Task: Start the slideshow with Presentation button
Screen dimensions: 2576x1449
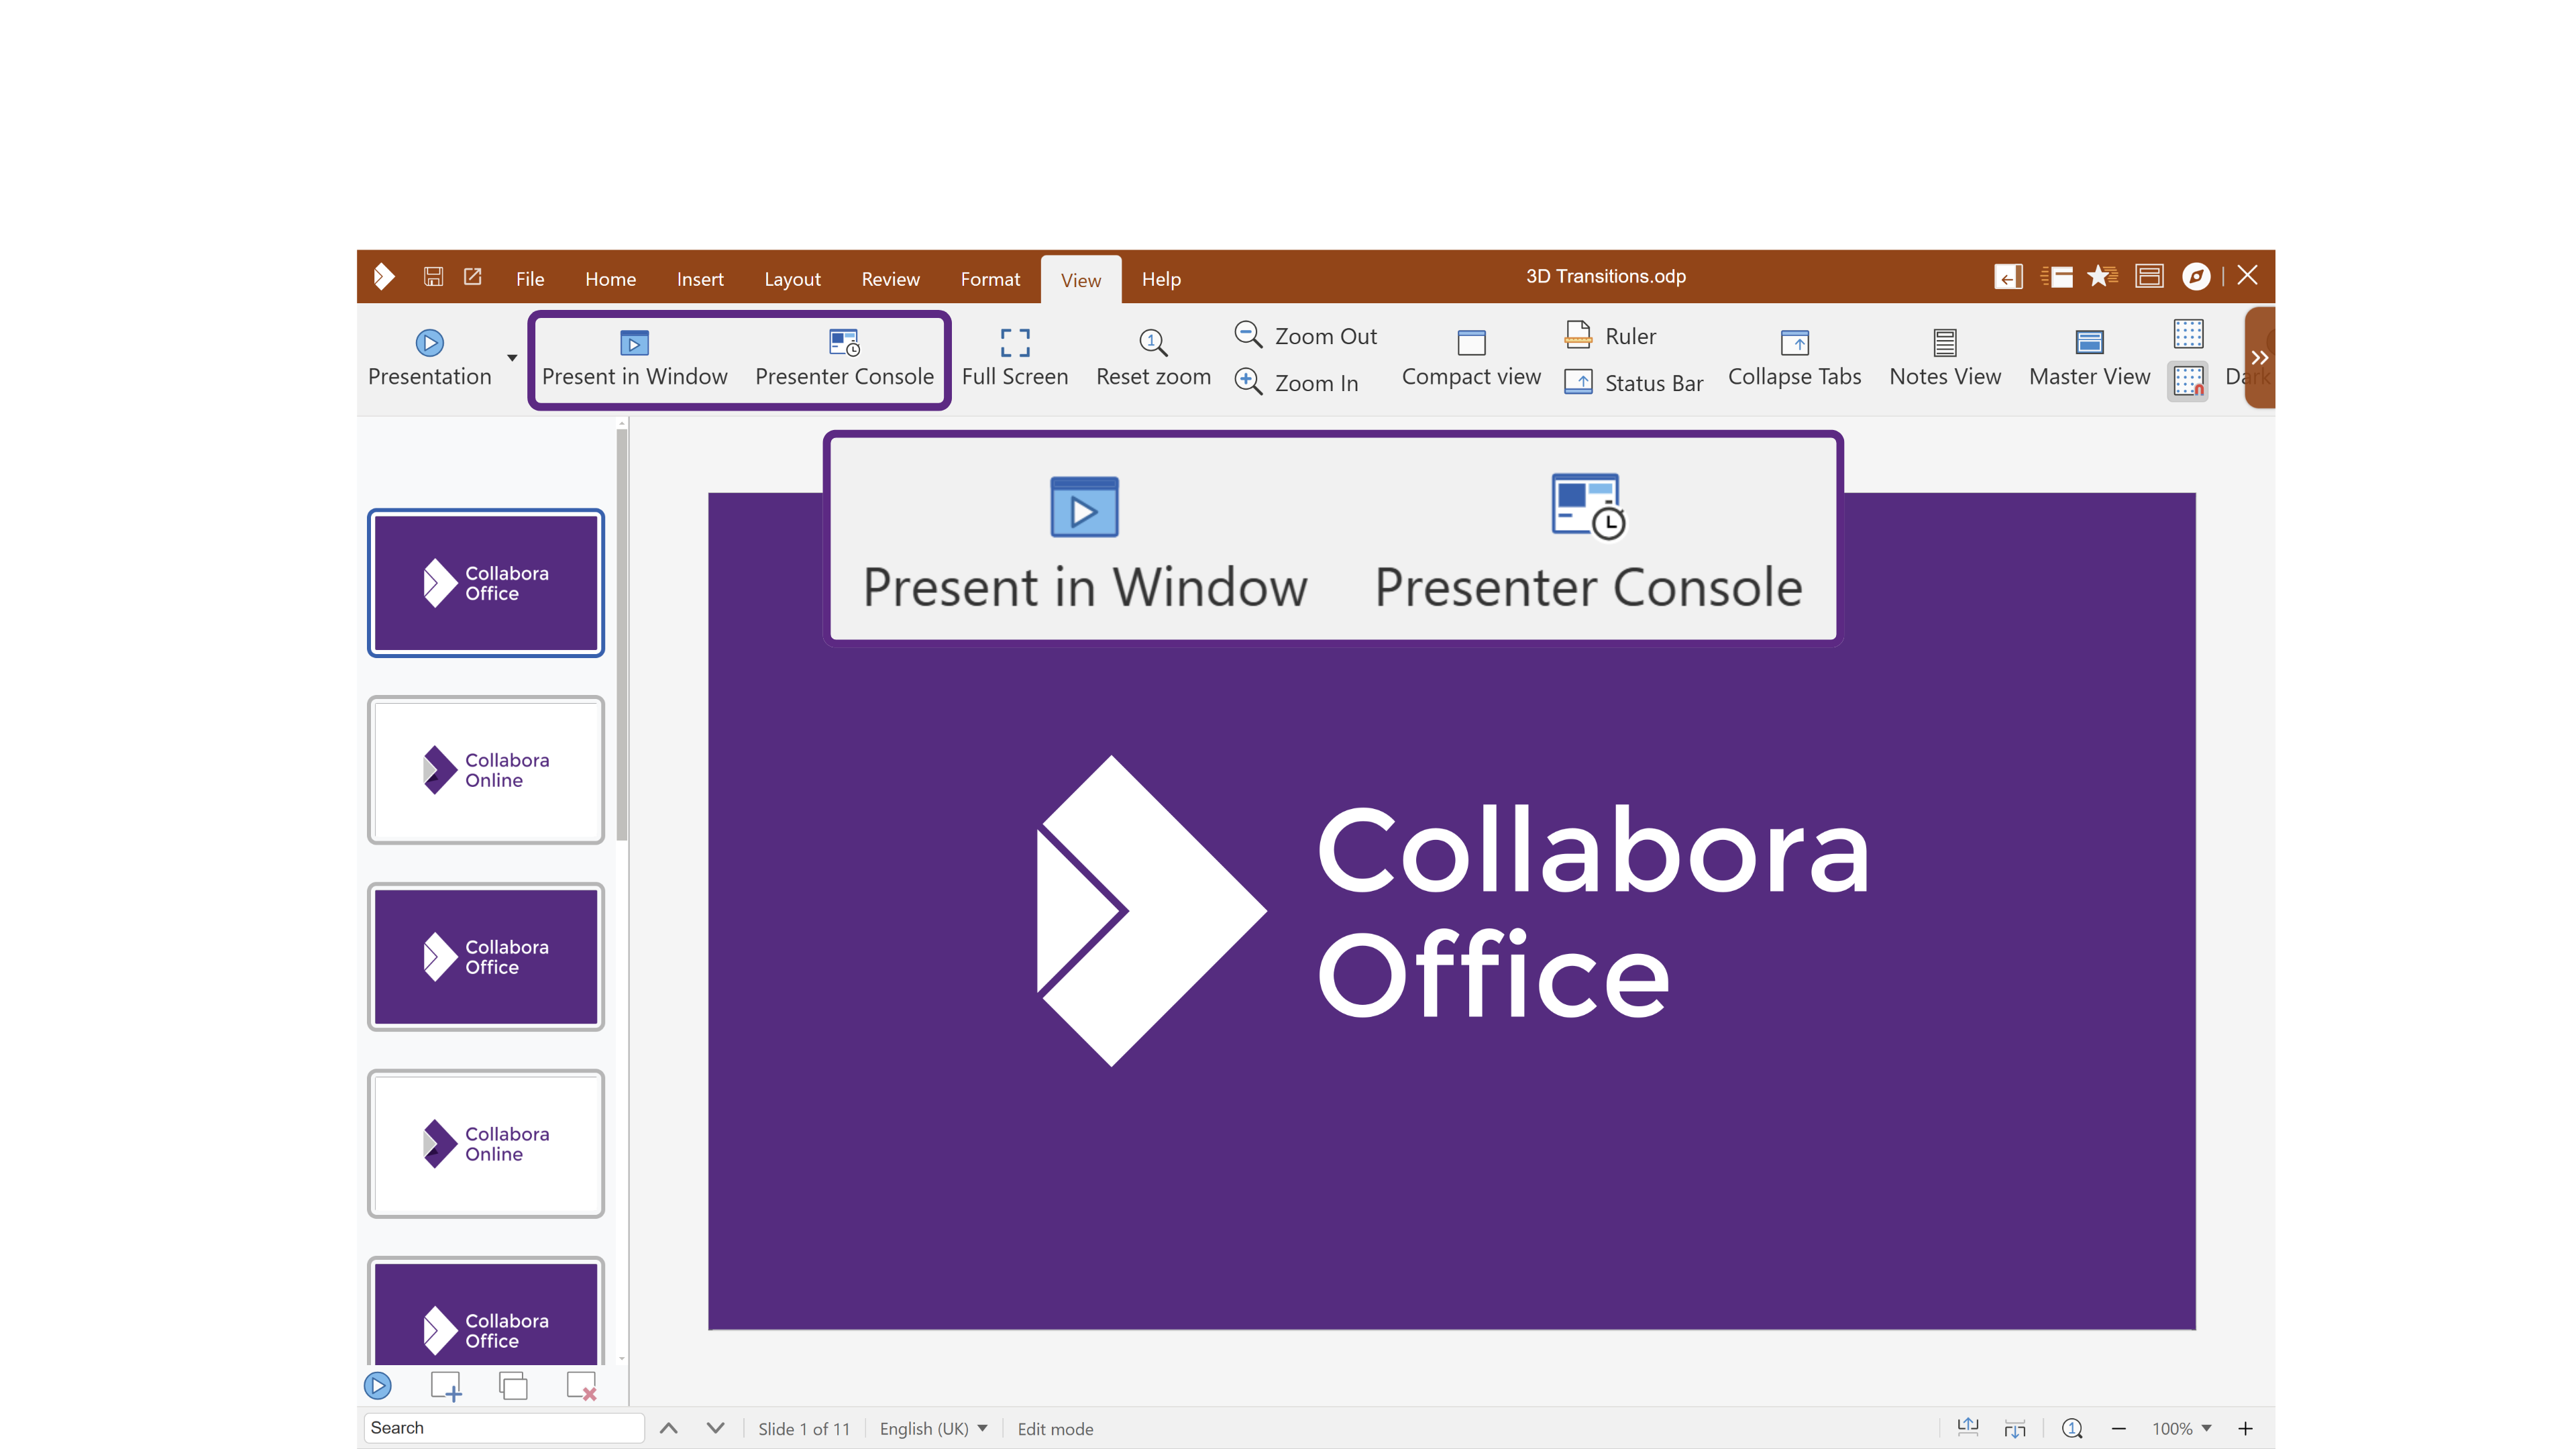Action: click(x=430, y=358)
